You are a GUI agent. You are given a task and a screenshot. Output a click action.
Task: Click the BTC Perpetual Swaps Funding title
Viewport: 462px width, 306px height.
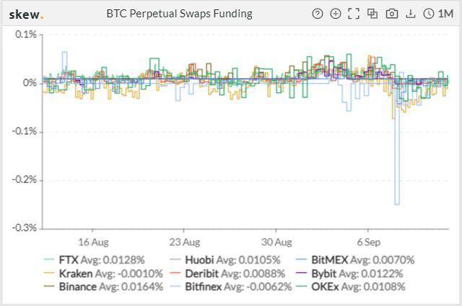tap(180, 14)
